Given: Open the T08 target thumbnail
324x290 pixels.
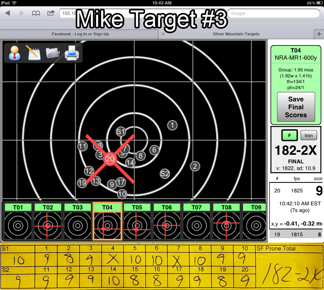Looking at the screenshot, I should click(226, 226).
